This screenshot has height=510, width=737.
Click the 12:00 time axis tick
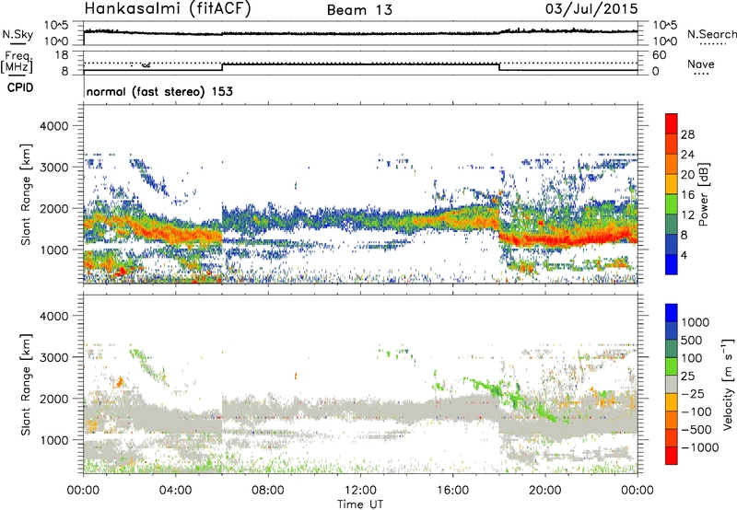click(360, 491)
